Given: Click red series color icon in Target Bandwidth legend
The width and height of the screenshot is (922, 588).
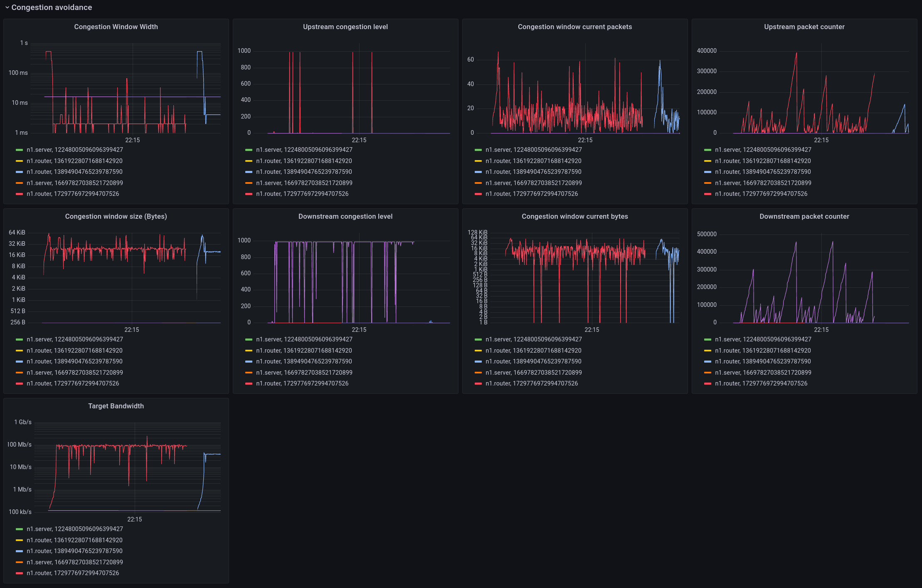Looking at the screenshot, I should coord(19,573).
